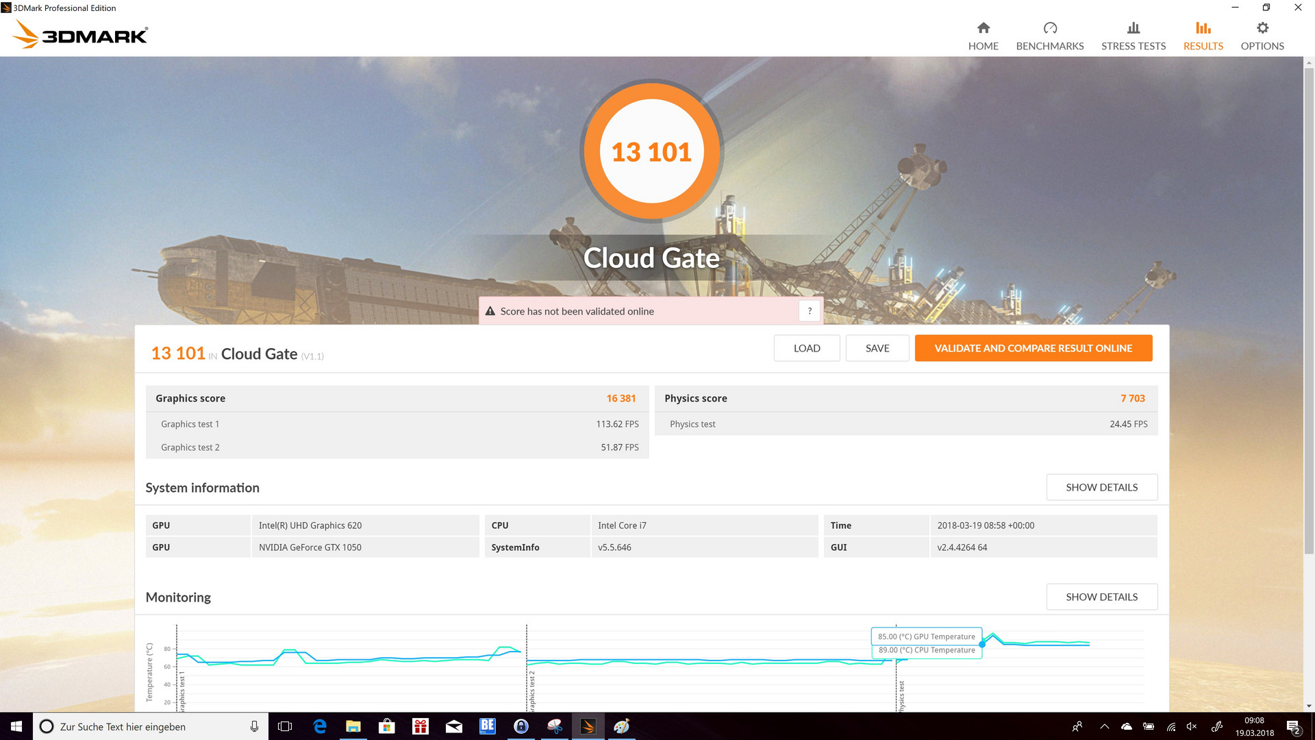The image size is (1315, 740).
Task: Open Stress Tests section
Action: point(1133,36)
